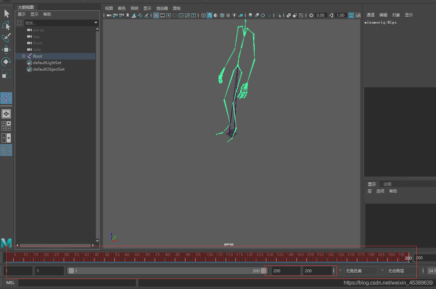Toggle screen-space ambient occlusion icon
The height and width of the screenshot is (289, 436).
250,15
